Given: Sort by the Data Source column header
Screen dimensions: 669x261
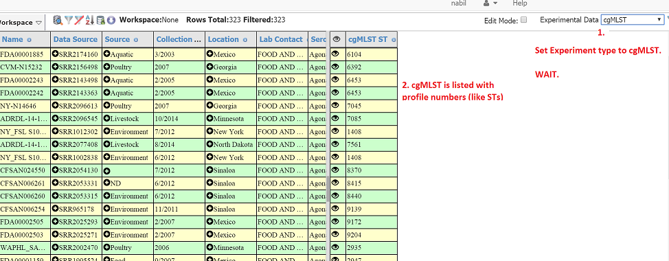Looking at the screenshot, I should coord(75,39).
